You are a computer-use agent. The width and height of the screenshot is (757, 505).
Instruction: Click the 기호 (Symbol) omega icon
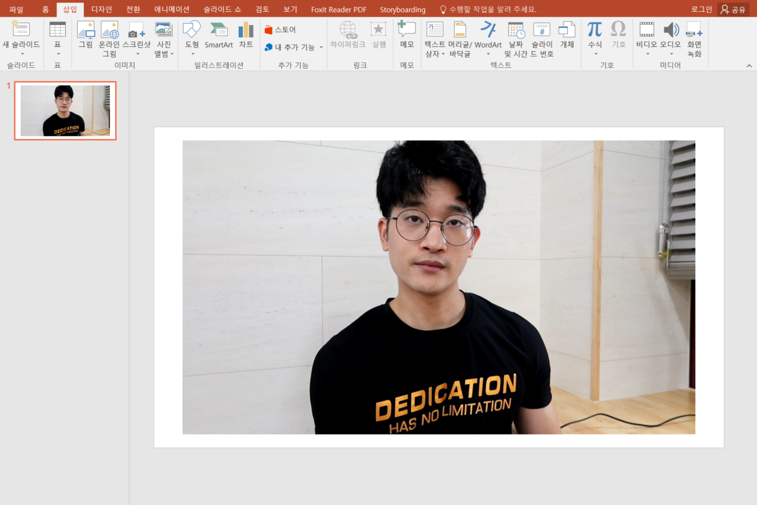(619, 29)
